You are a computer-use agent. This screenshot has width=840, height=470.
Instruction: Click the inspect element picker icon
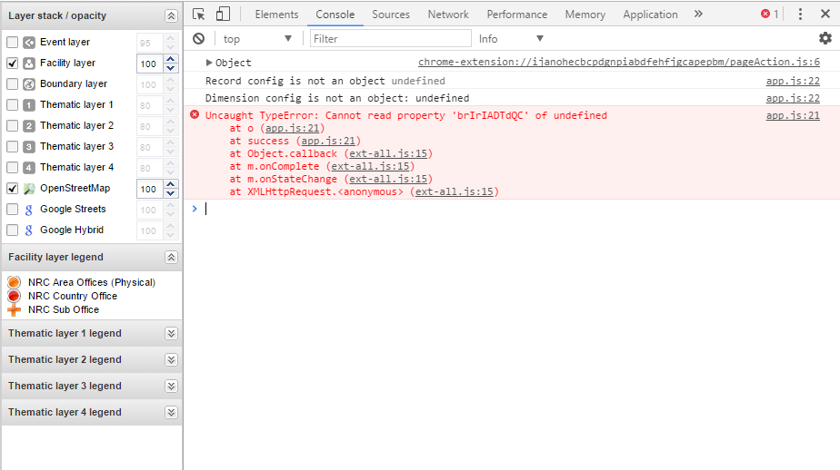(x=199, y=14)
